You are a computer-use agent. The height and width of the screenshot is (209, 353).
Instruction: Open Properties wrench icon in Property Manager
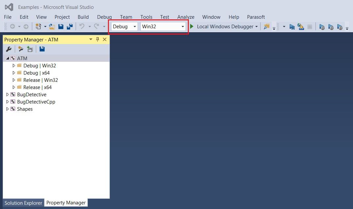(9, 49)
